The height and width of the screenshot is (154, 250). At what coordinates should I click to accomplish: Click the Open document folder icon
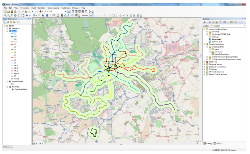(9, 11)
